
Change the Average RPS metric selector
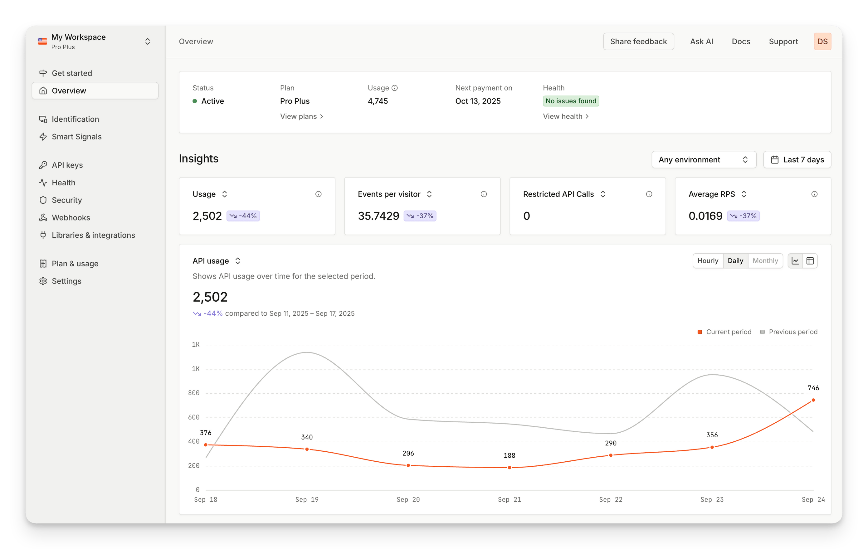(744, 194)
